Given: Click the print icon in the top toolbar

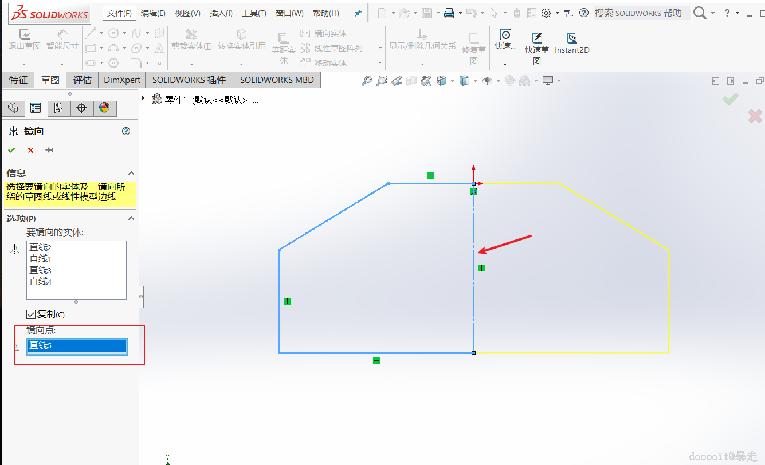Looking at the screenshot, I should (450, 13).
